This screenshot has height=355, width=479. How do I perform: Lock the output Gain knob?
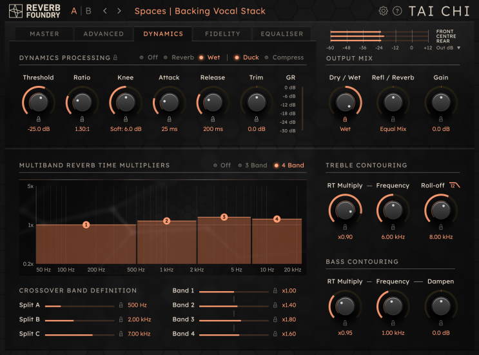[441, 119]
